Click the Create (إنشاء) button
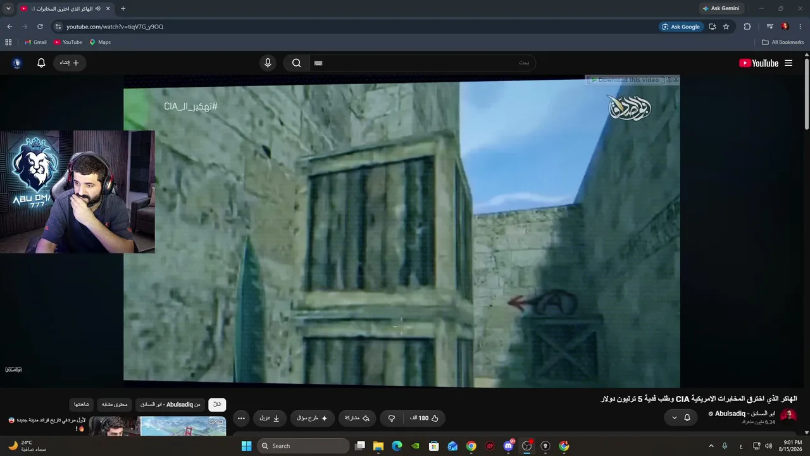 tap(70, 63)
